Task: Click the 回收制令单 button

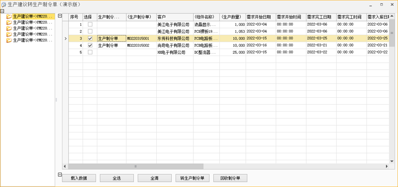Action: tap(230, 178)
